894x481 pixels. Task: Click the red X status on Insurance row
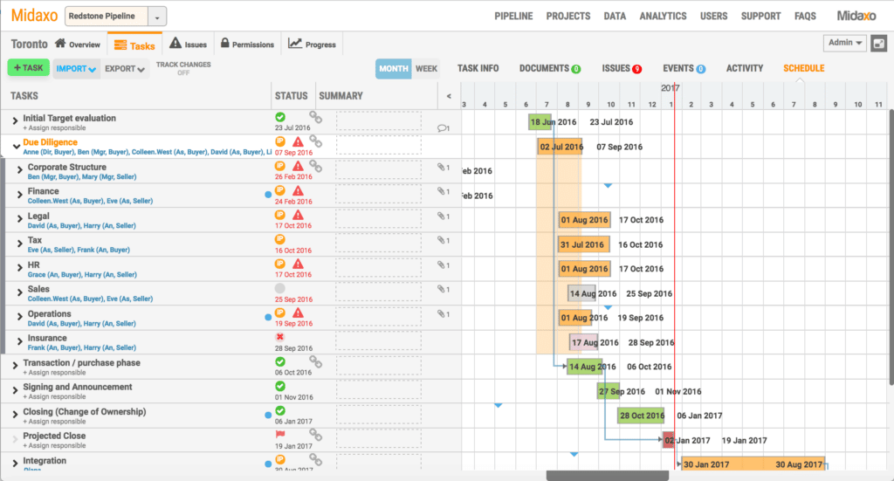click(x=280, y=337)
